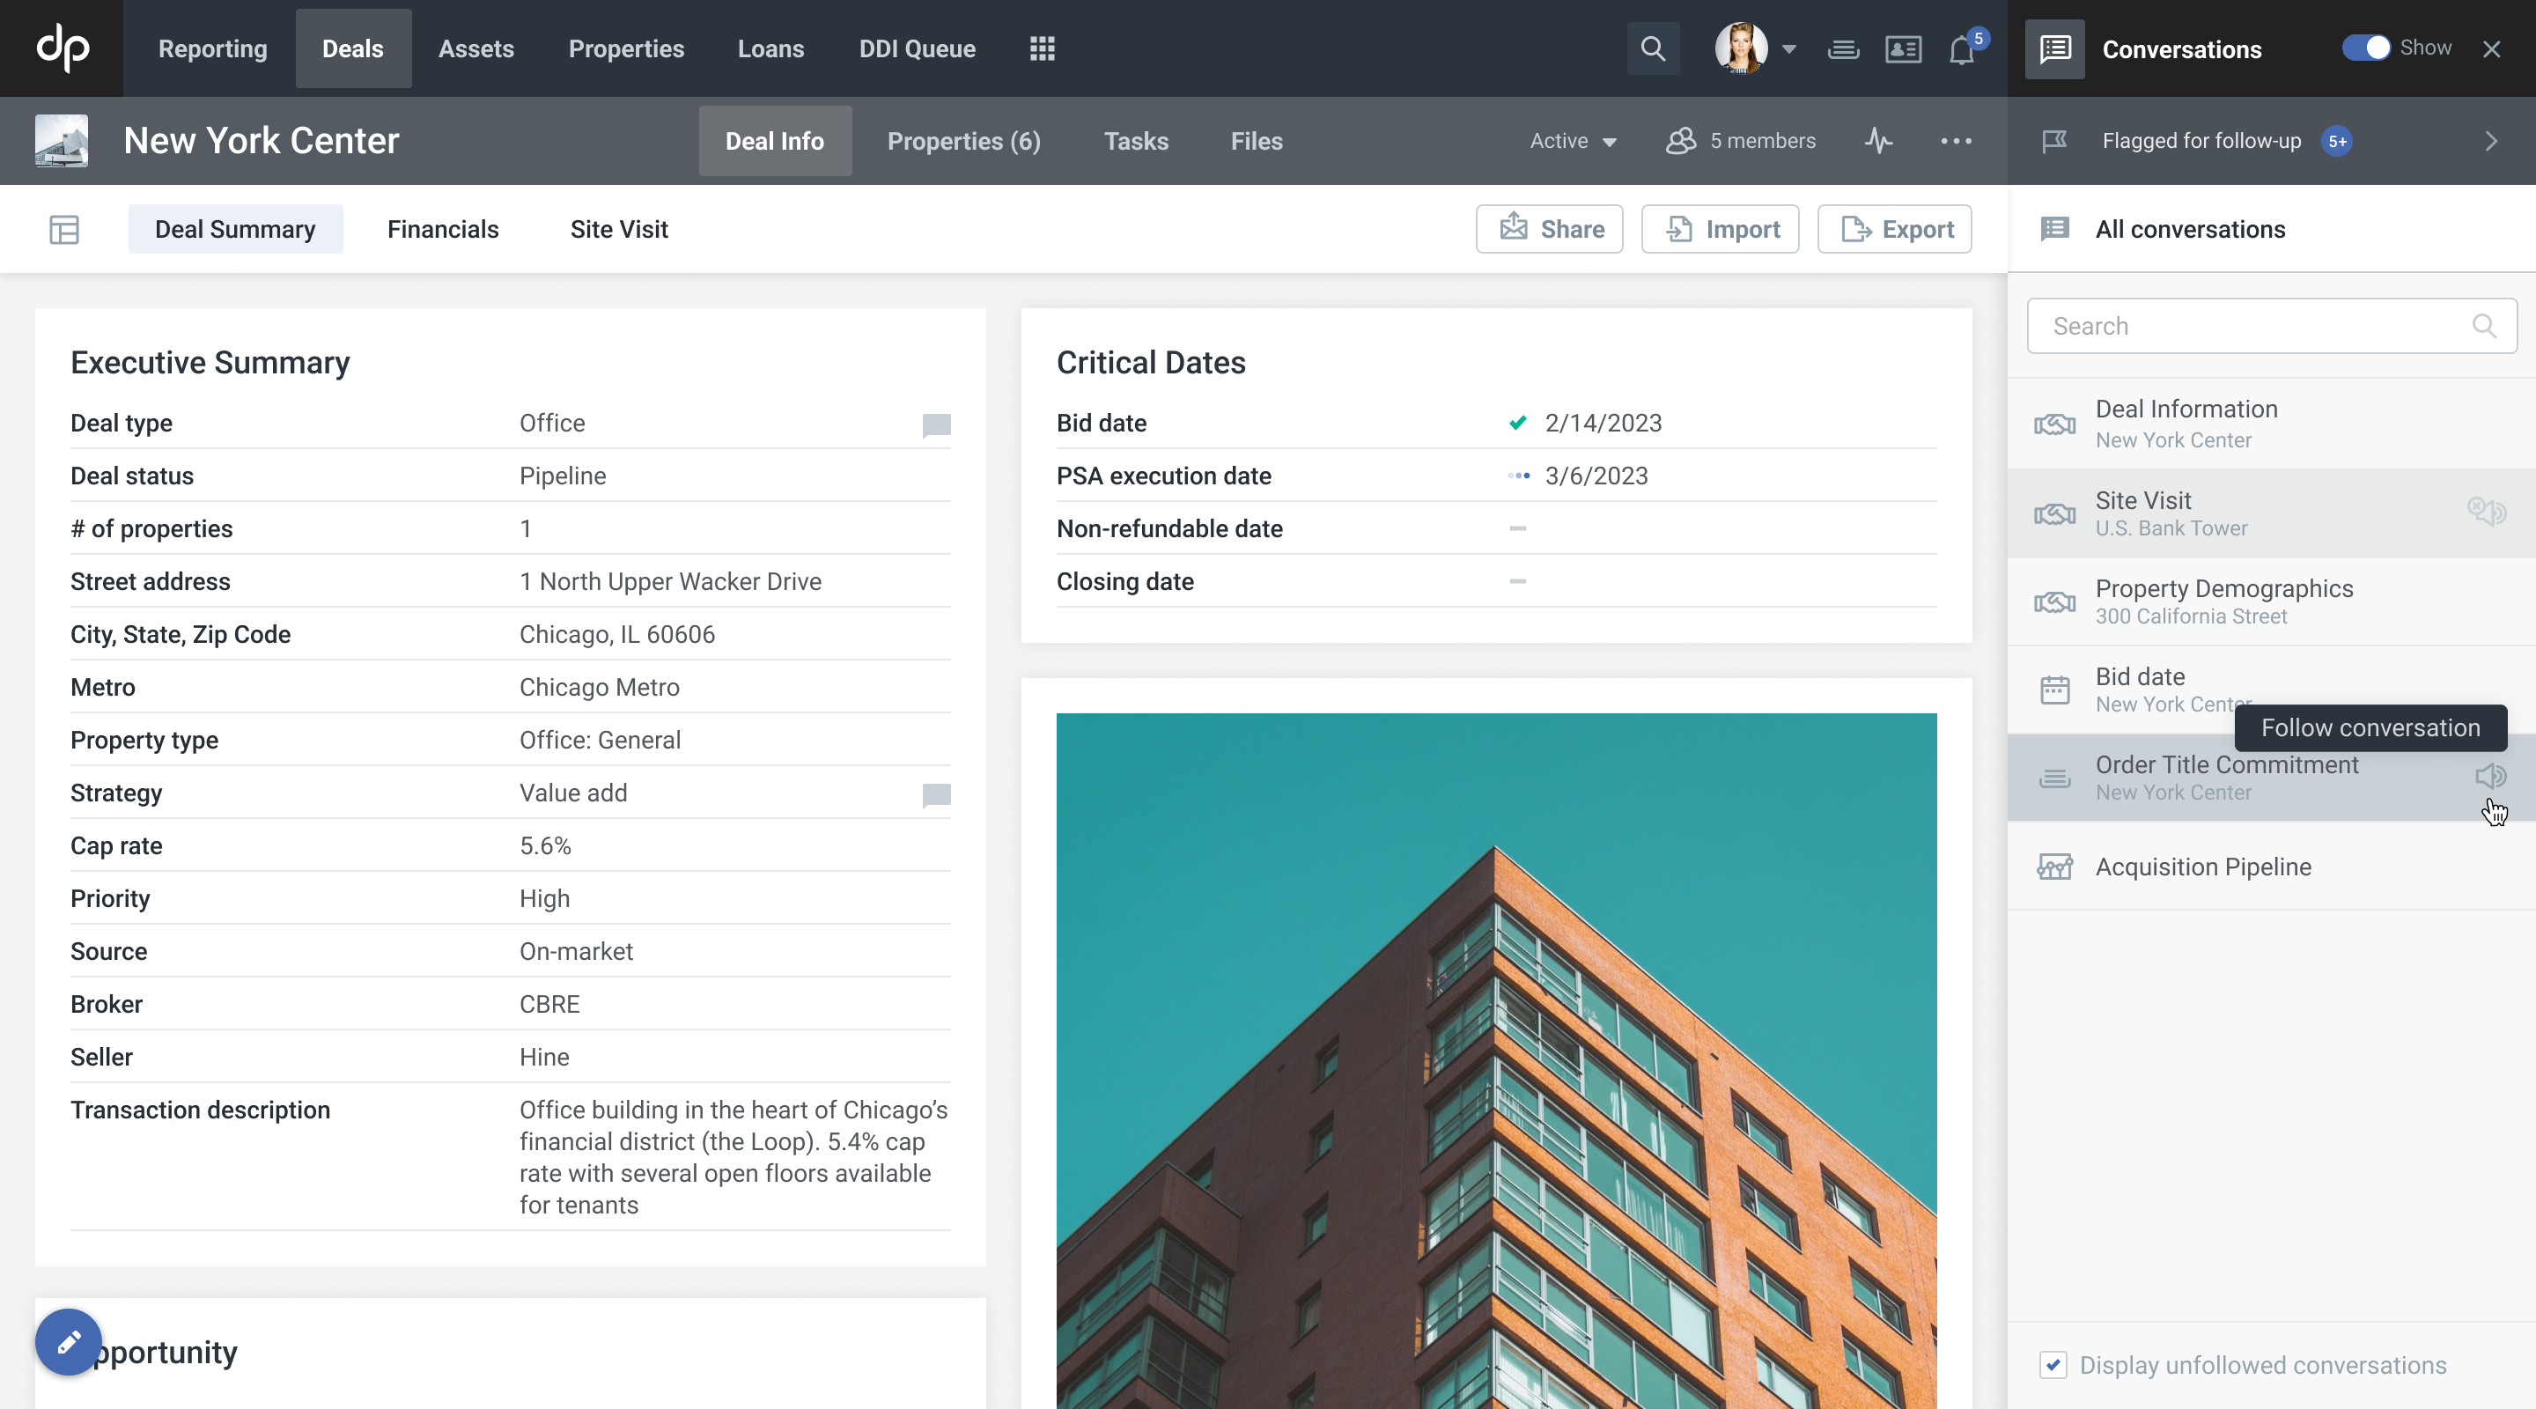
Task: Open the Active status dropdown
Action: tap(1572, 141)
